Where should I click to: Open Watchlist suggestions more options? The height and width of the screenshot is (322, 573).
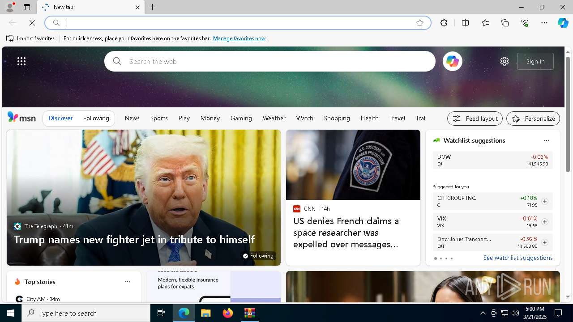pyautogui.click(x=546, y=140)
